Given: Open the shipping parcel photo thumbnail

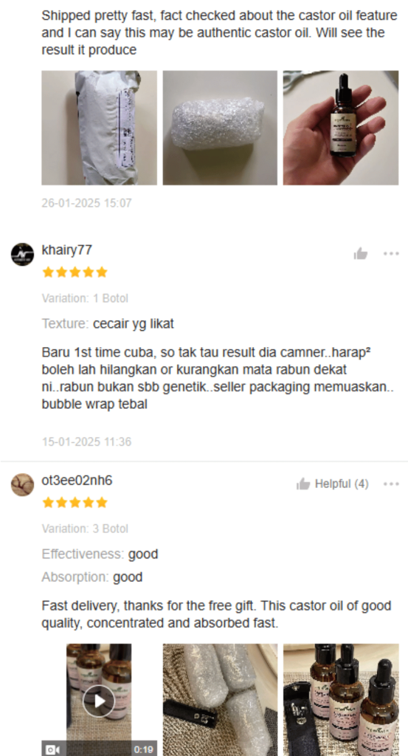Looking at the screenshot, I should click(x=99, y=128).
